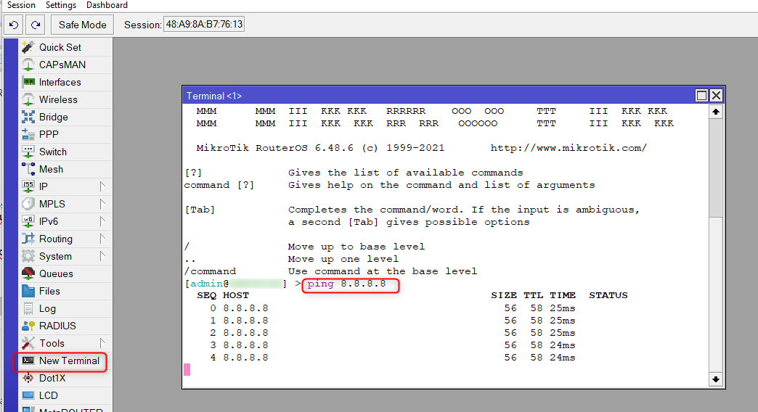This screenshot has height=412, width=758.
Task: Click the Quick Set icon
Action: coord(28,47)
